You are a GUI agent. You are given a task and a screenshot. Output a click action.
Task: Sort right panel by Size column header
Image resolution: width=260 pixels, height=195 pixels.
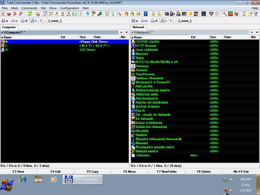(x=216, y=37)
